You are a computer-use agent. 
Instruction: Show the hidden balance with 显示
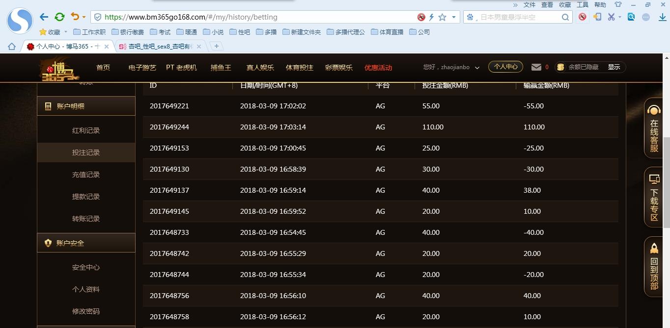(614, 67)
